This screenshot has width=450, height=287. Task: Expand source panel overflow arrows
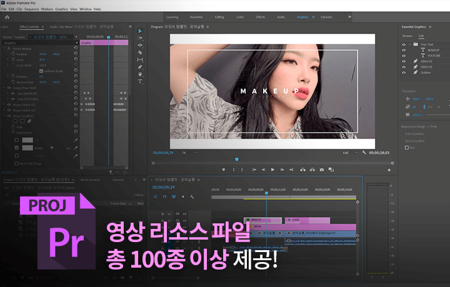130,27
